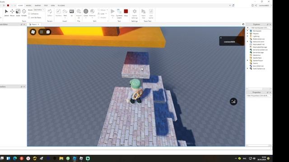Viewport: 289px width, 162px height.
Task: Click the screenshot capture button in viewport
Action: (x=233, y=102)
